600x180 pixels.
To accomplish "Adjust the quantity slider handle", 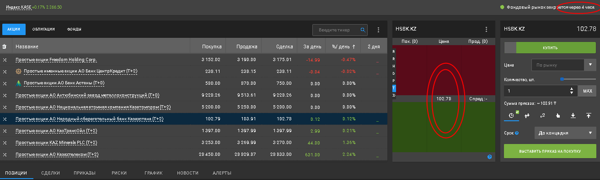I will click(x=562, y=79).
